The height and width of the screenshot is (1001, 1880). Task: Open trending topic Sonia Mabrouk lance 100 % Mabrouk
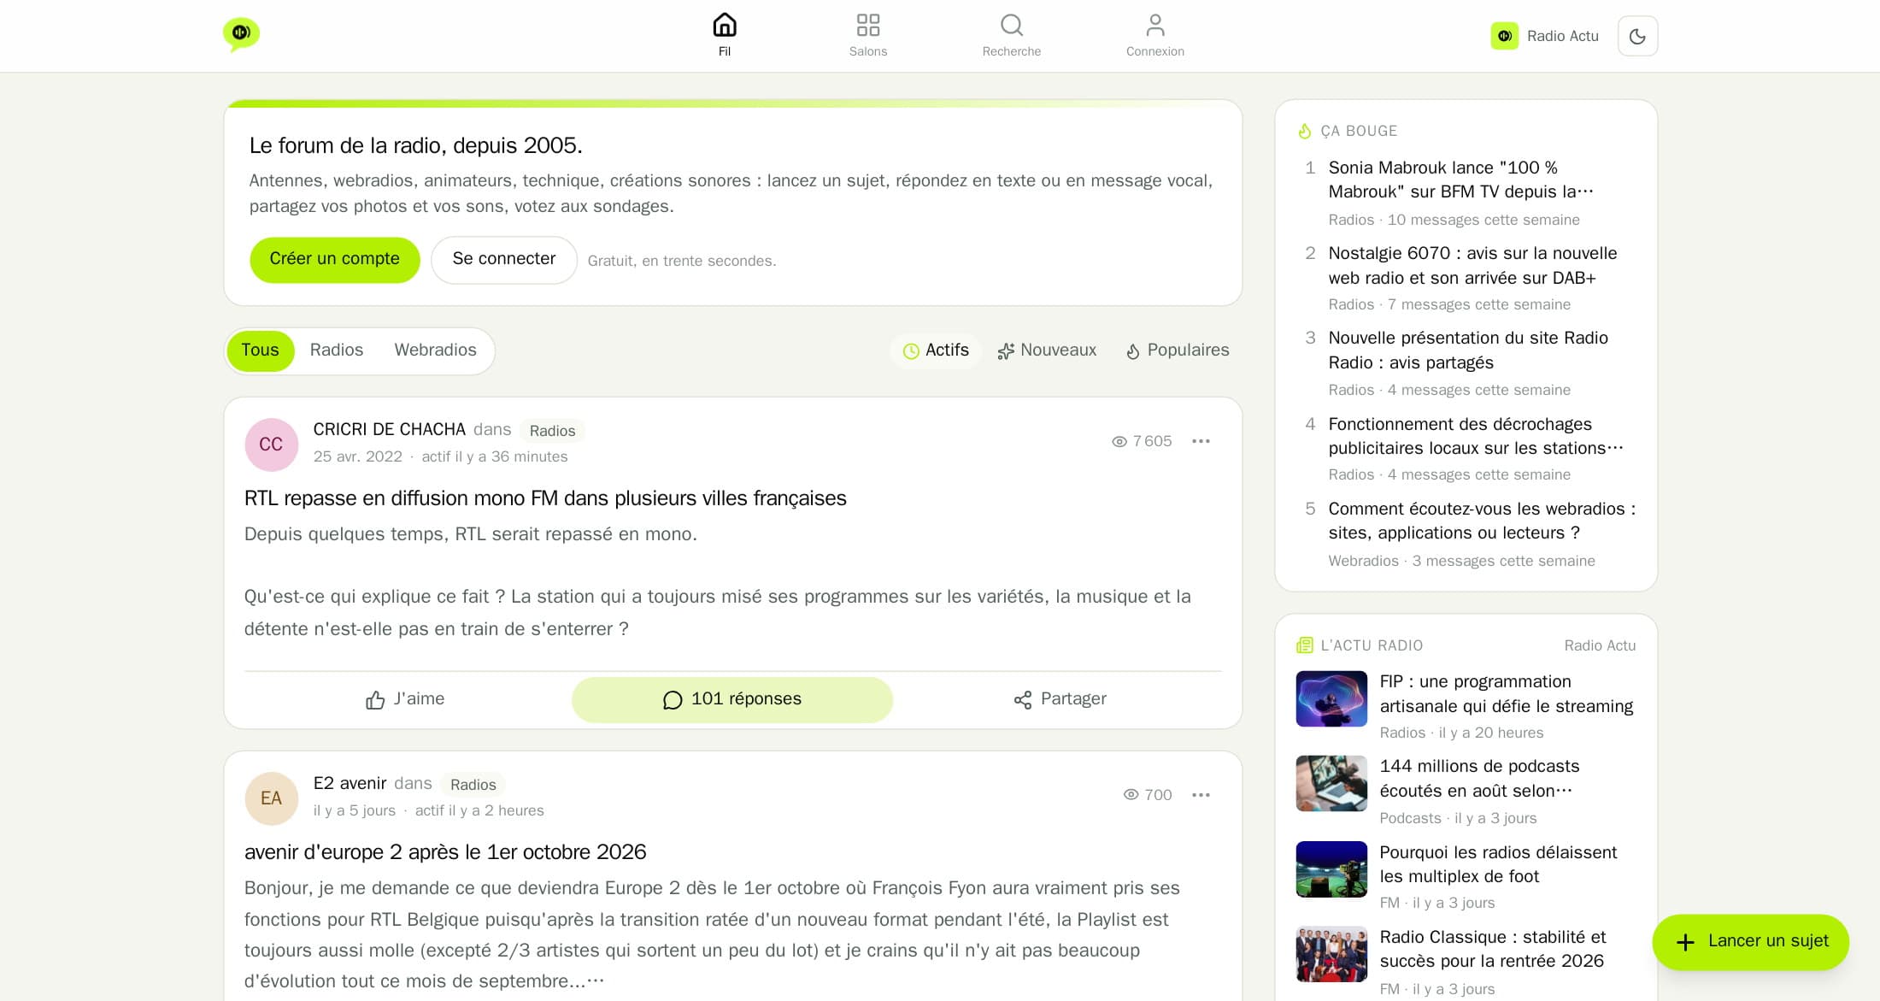[1460, 180]
